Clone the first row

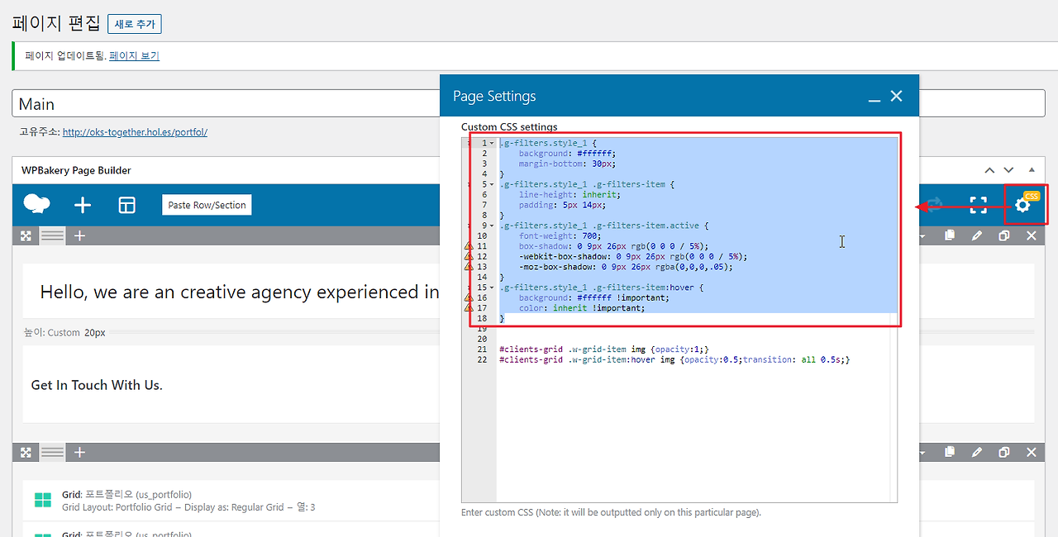tap(1004, 235)
